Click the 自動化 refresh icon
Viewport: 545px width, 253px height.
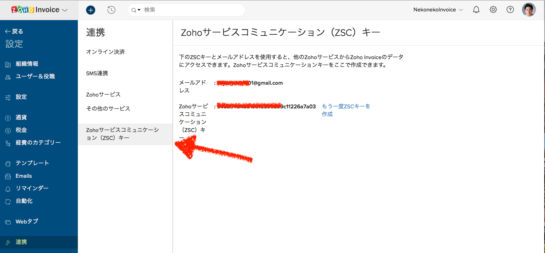[8, 201]
